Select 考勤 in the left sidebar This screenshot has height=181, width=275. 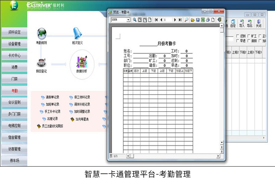[x=14, y=90]
